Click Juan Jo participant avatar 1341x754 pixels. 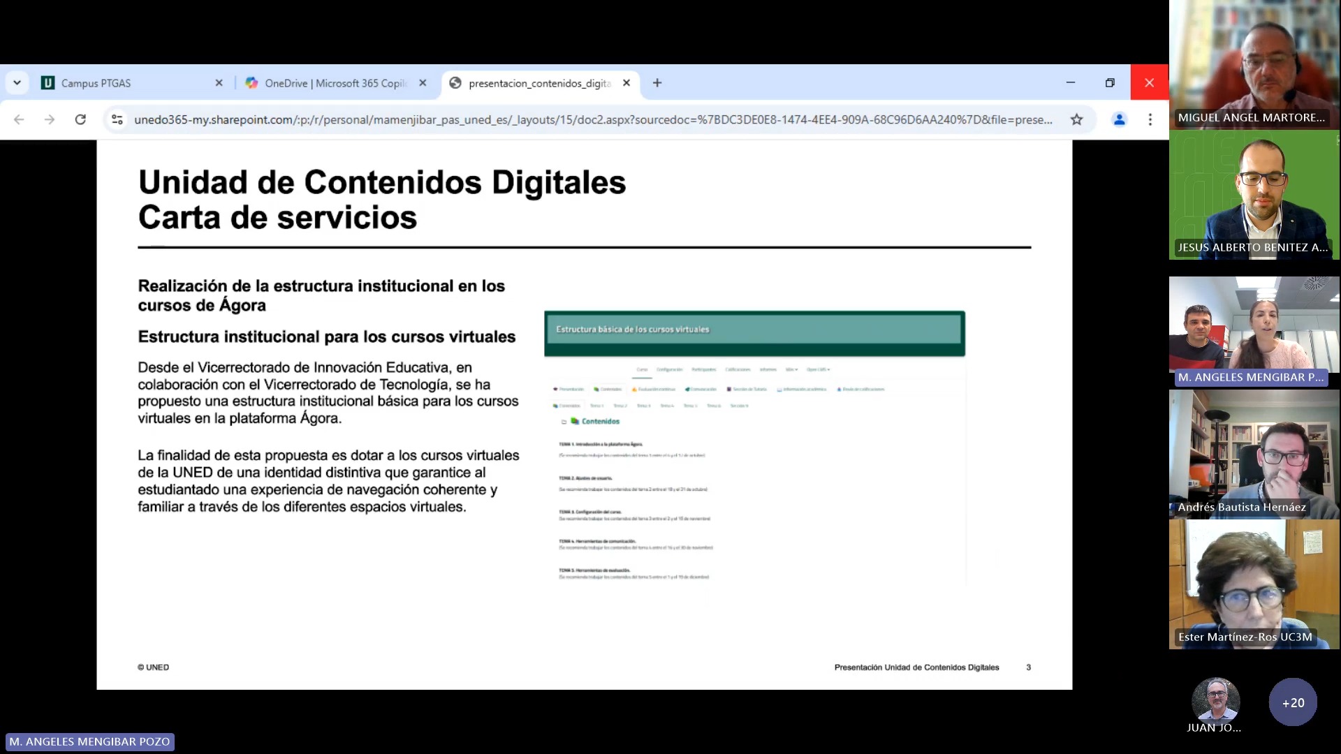[x=1216, y=700]
